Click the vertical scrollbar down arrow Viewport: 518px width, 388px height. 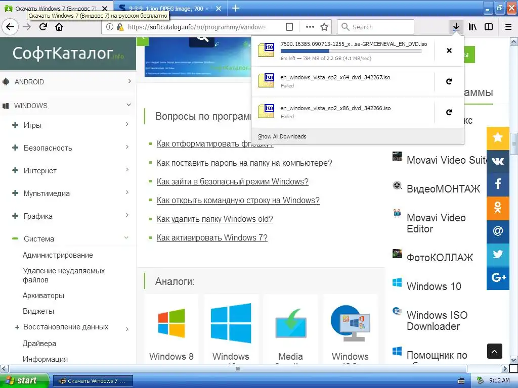514,360
